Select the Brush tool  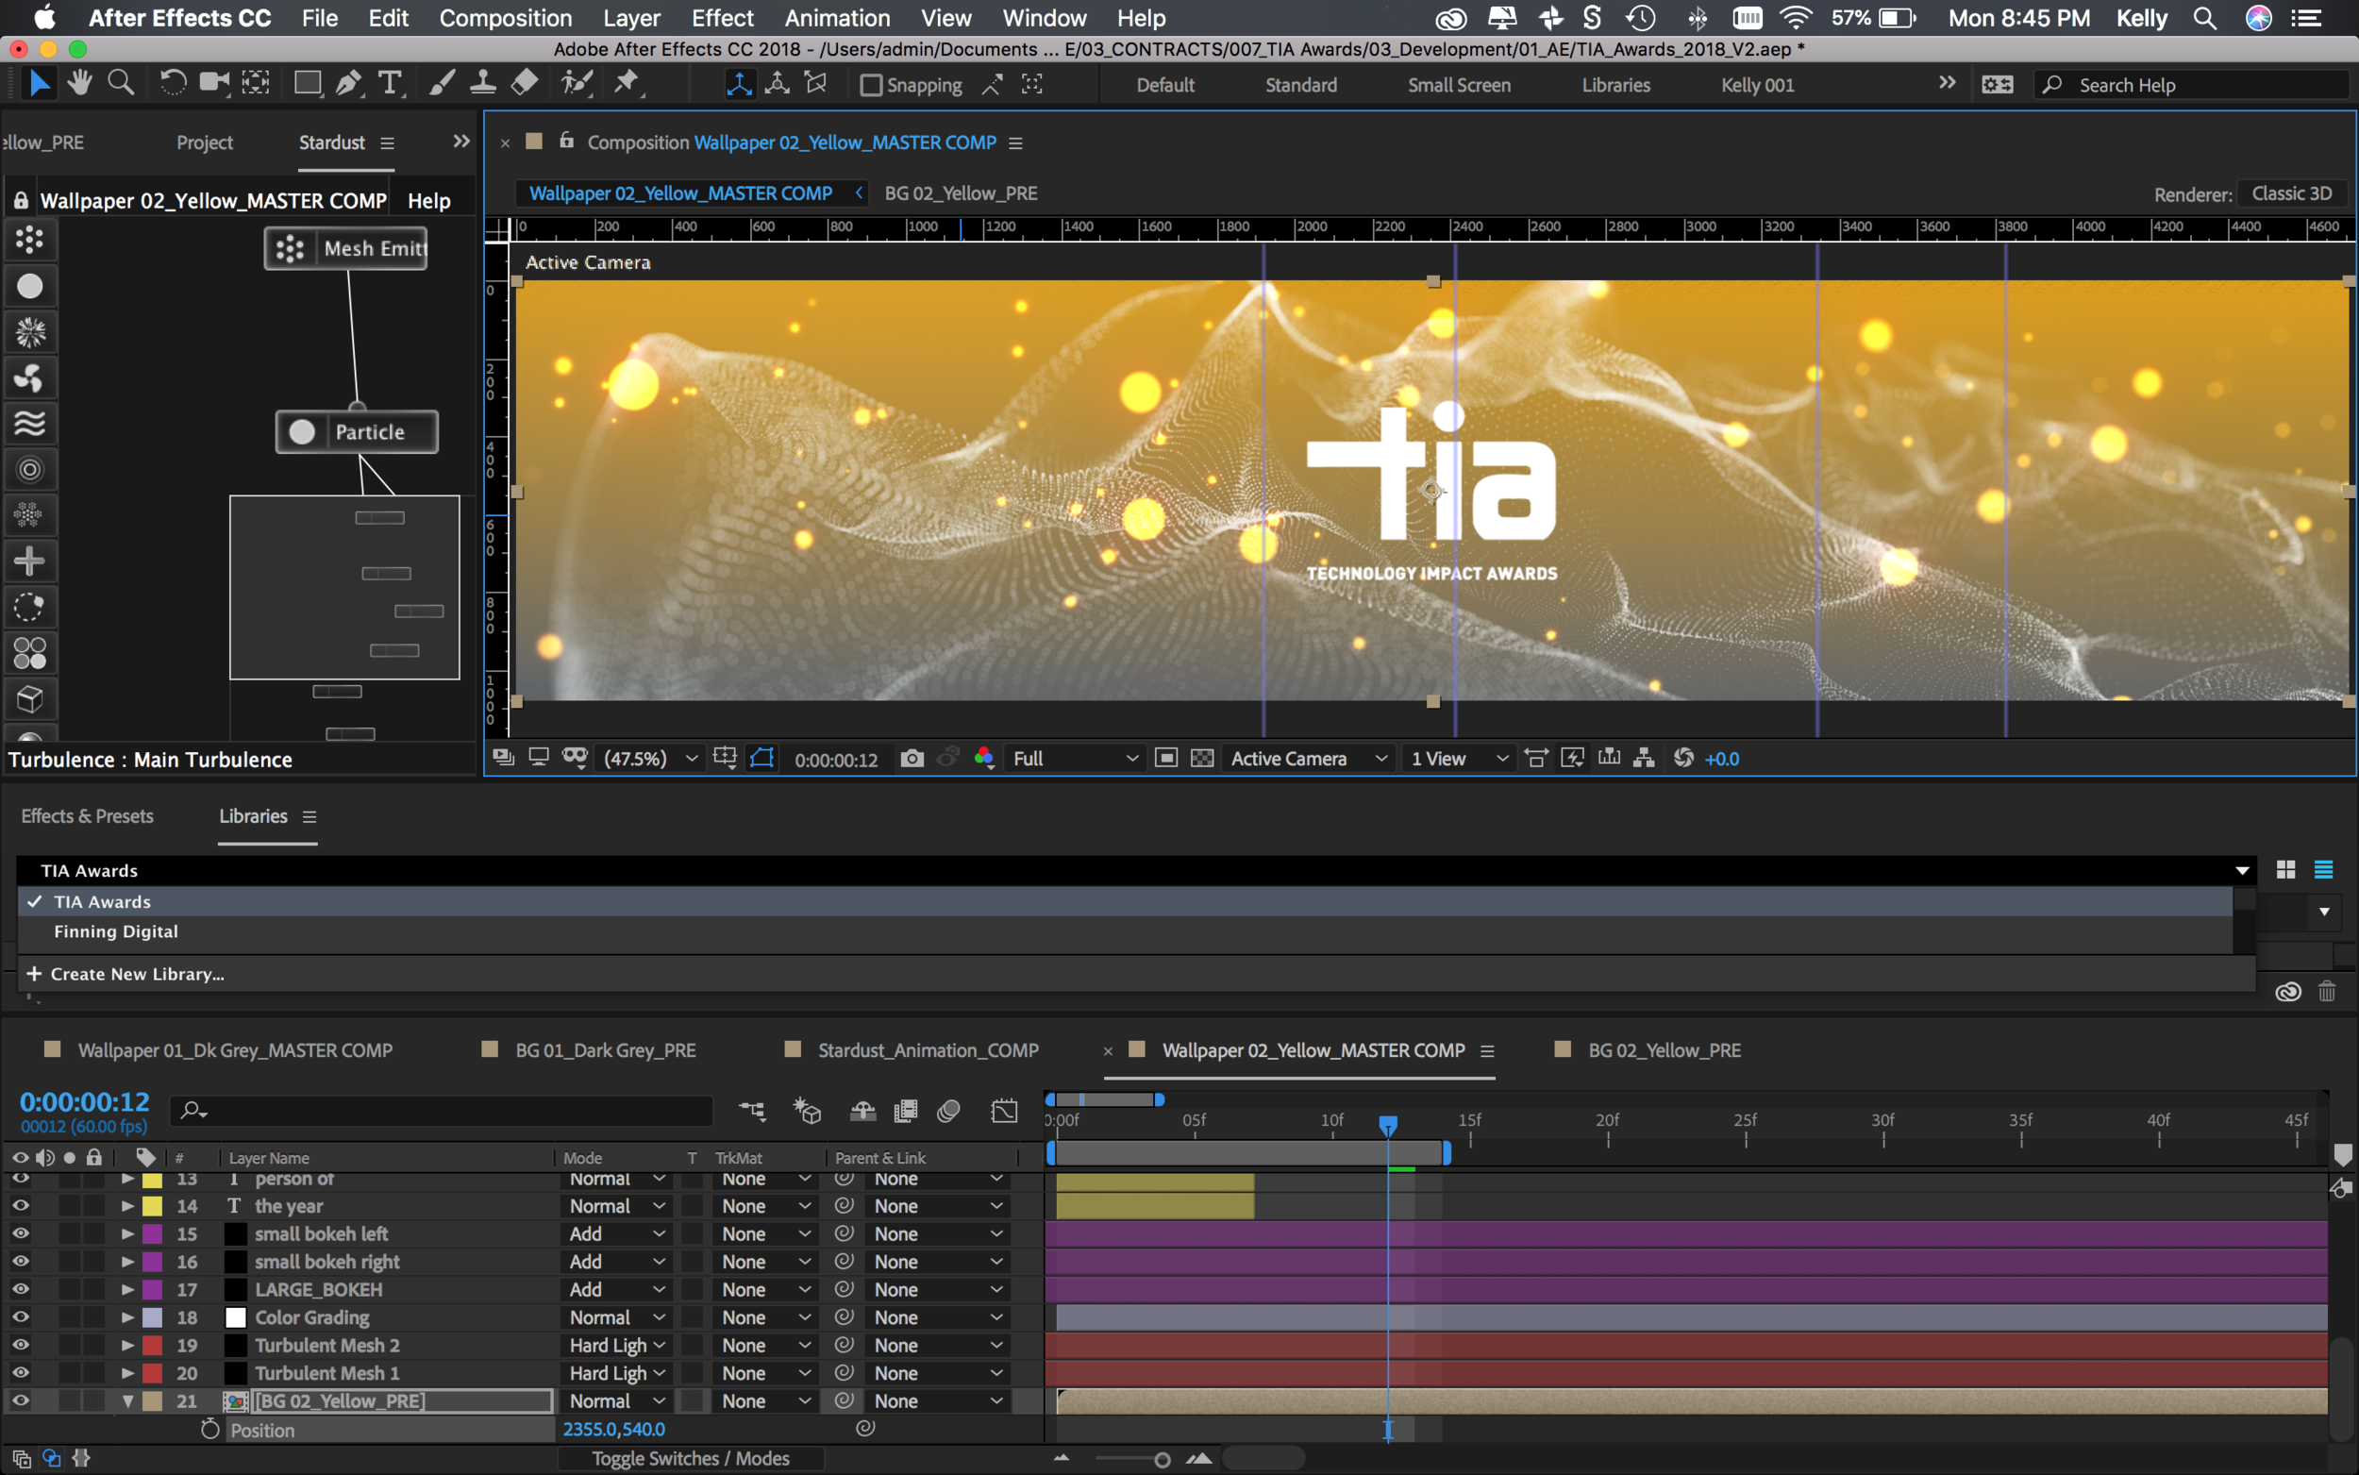click(x=442, y=84)
